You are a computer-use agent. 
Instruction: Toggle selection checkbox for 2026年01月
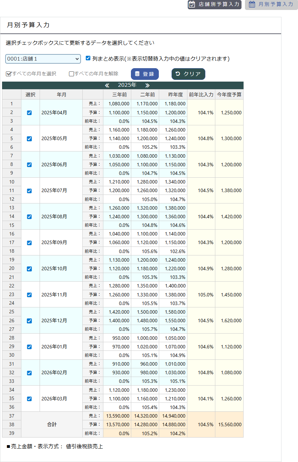pyautogui.click(x=29, y=347)
